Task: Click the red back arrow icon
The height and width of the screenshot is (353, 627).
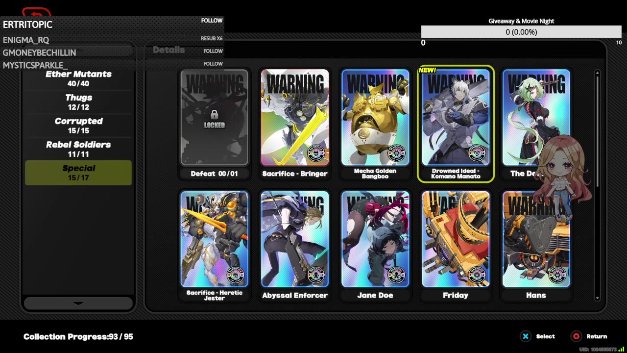Action: (36, 12)
